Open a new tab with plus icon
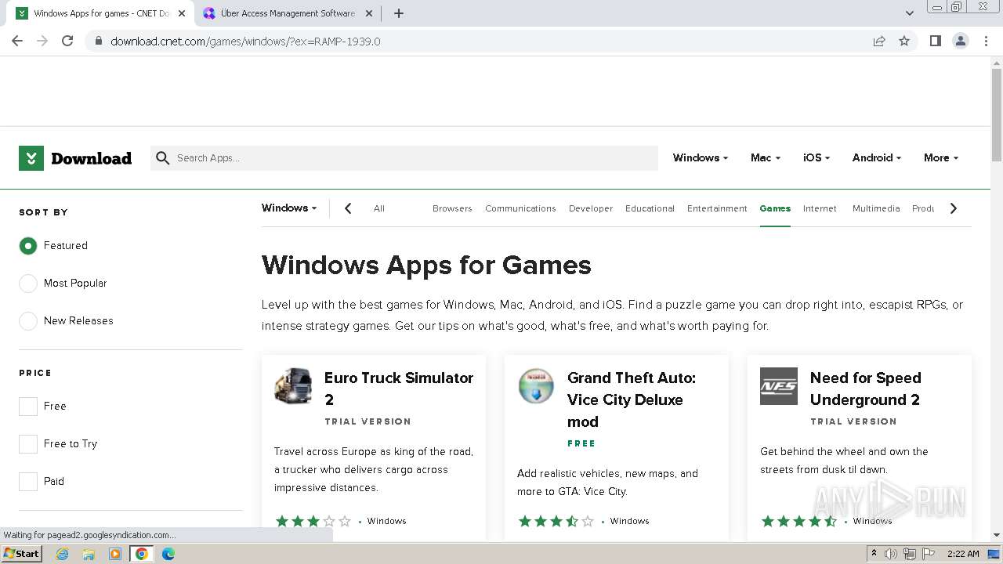The image size is (1003, 564). point(398,13)
